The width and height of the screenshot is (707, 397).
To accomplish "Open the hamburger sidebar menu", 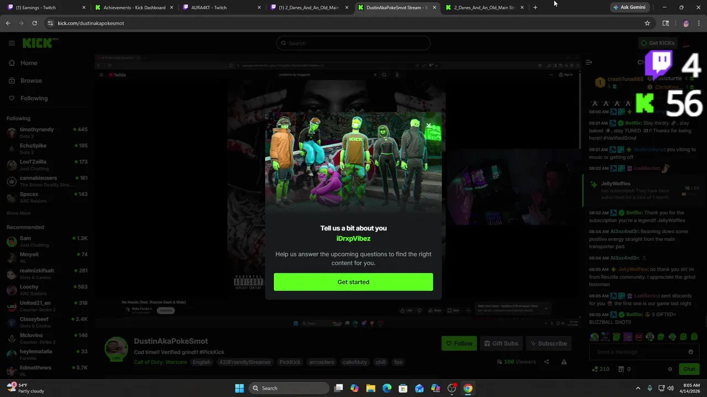I will [12, 43].
